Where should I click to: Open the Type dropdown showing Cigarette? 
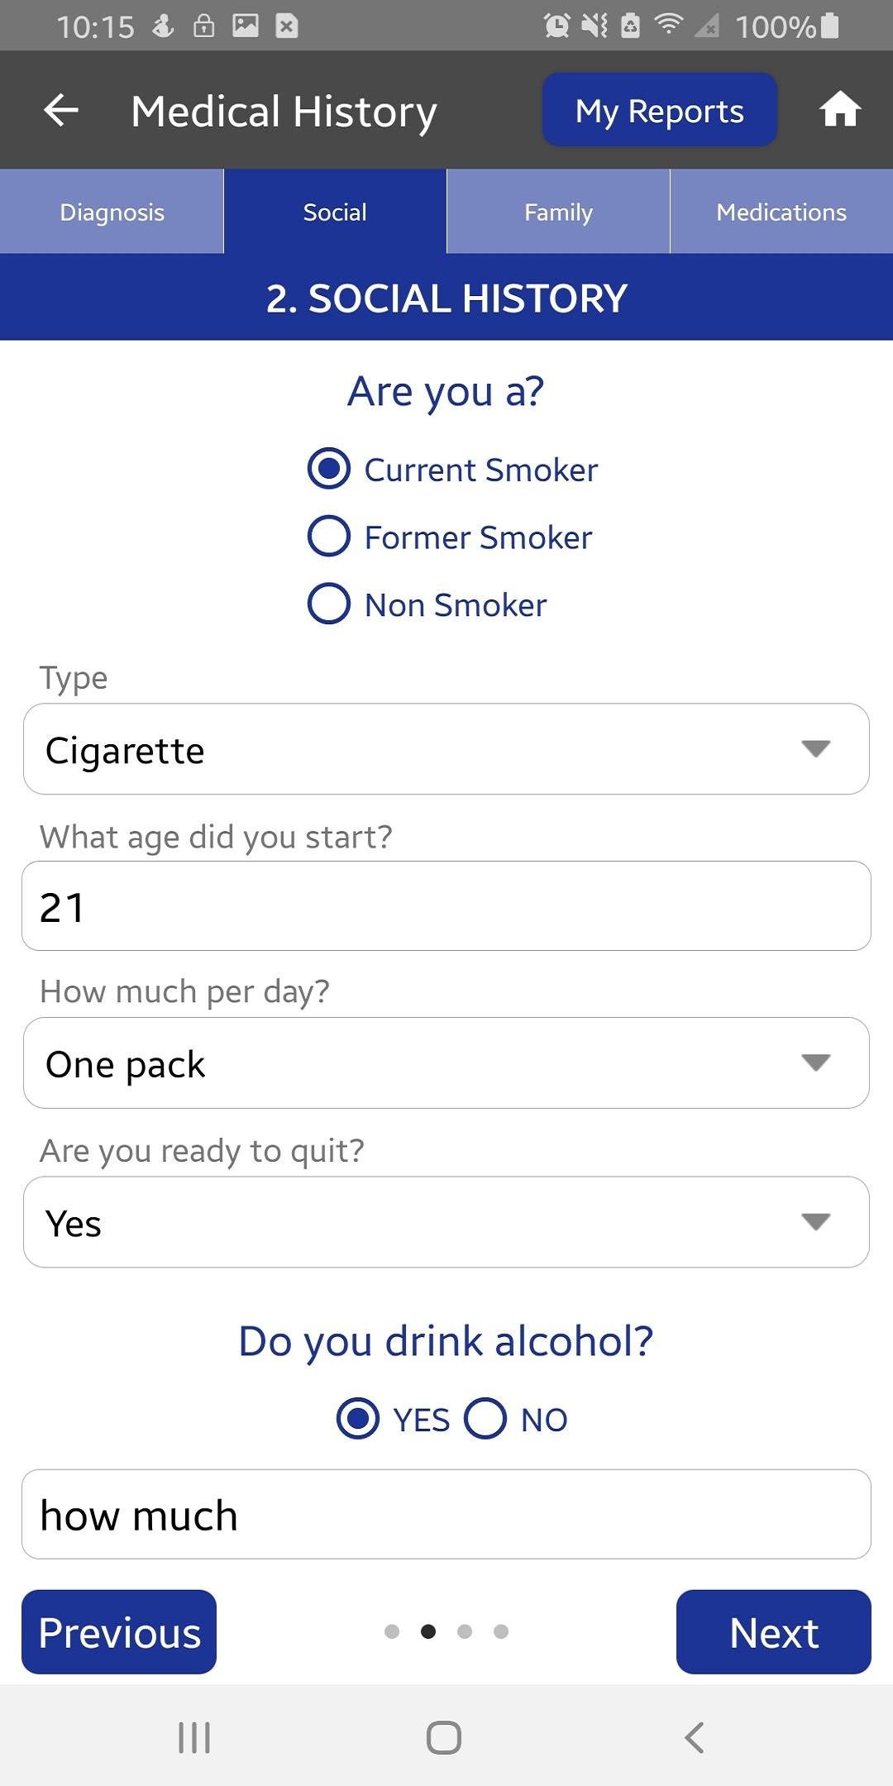coord(446,749)
